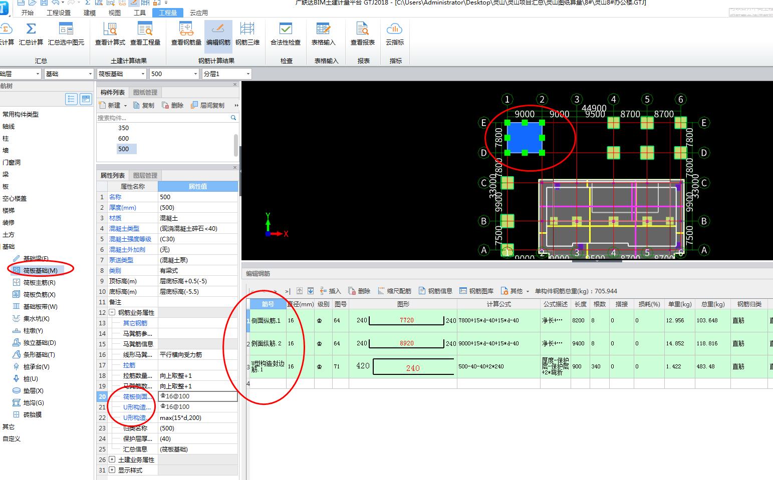The image size is (773, 480).
Task: Click 拉筋 property link
Action: 129,365
